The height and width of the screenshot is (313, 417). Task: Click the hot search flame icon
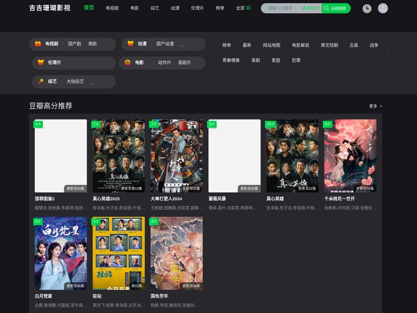(x=304, y=8)
